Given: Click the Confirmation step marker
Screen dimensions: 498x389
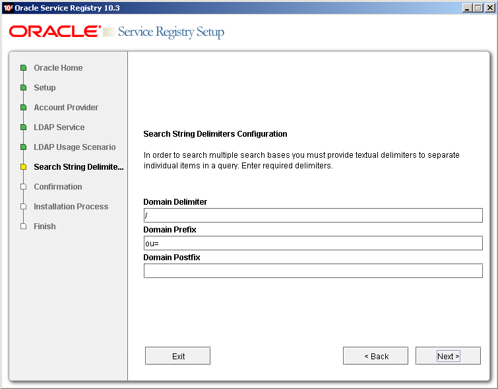Looking at the screenshot, I should coord(23,187).
